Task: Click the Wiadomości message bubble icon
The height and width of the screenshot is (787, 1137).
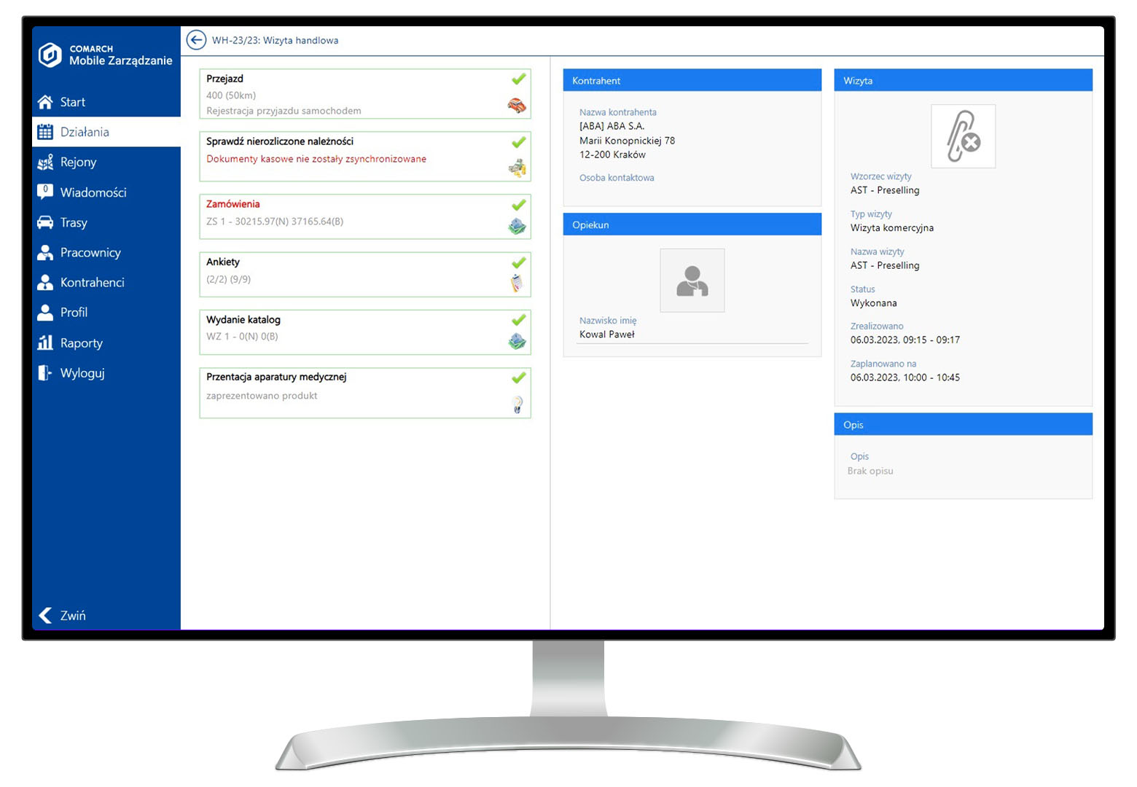Action: coord(45,192)
